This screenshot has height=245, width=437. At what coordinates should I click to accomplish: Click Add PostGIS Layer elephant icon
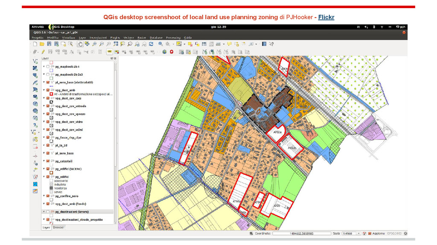[x=35, y=76]
